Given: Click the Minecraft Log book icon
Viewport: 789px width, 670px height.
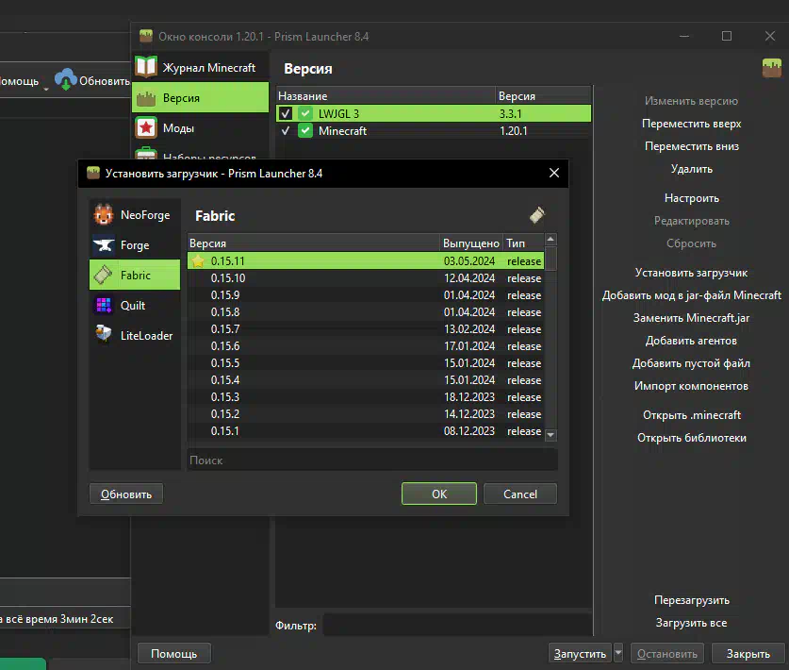Looking at the screenshot, I should (146, 67).
